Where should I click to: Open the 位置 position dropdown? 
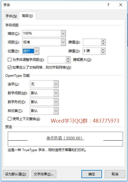[x=36, y=51]
